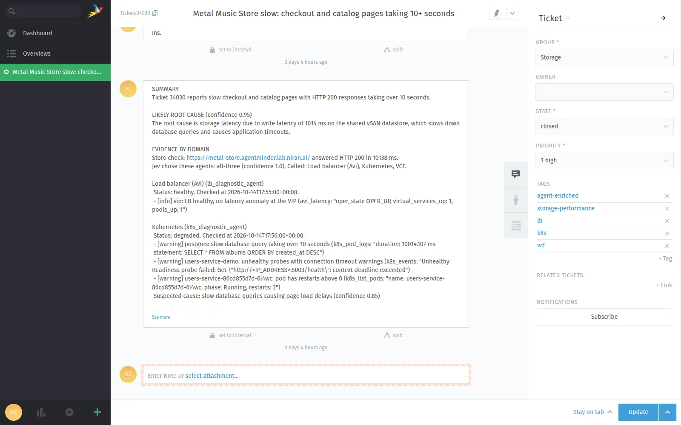The image size is (681, 425).
Task: Open ticket conversation sidebar tab icon
Action: coord(515,174)
